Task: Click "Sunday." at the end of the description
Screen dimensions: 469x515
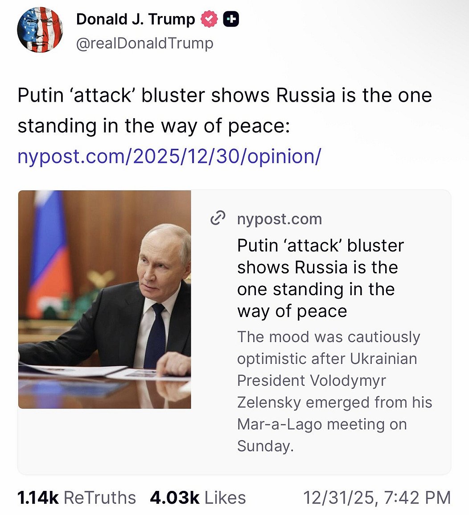Action: tap(265, 446)
